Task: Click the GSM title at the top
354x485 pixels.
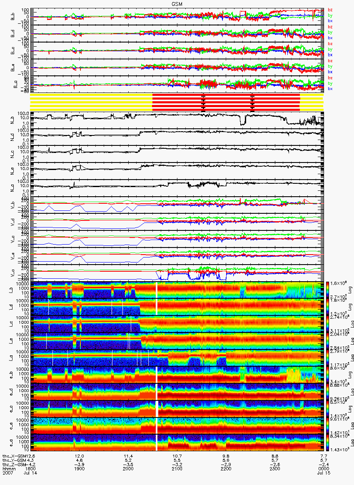Action: tap(177, 4)
